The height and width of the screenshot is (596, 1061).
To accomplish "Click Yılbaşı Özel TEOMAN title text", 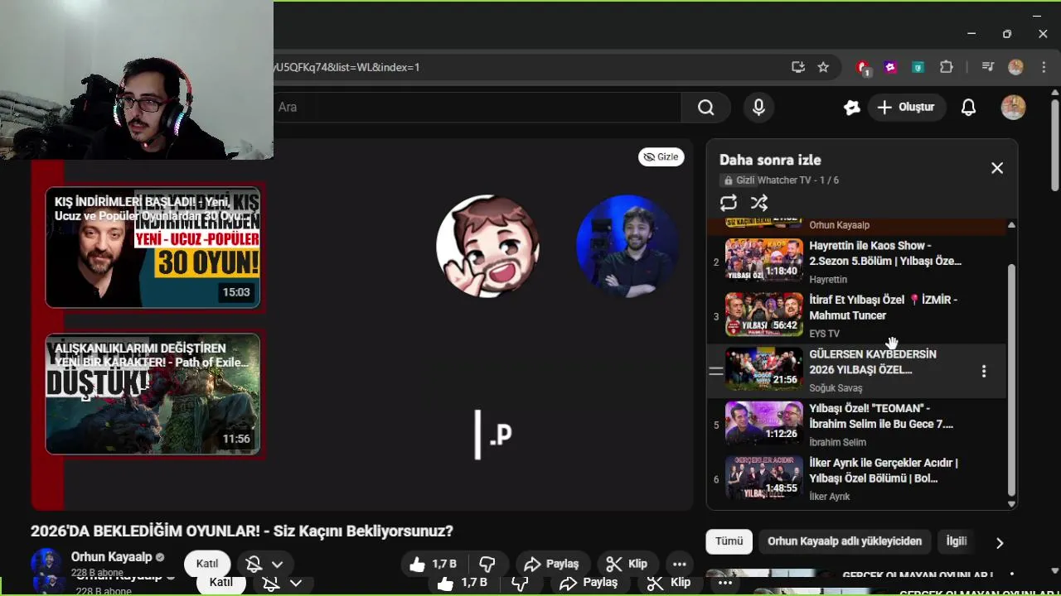I will (881, 416).
